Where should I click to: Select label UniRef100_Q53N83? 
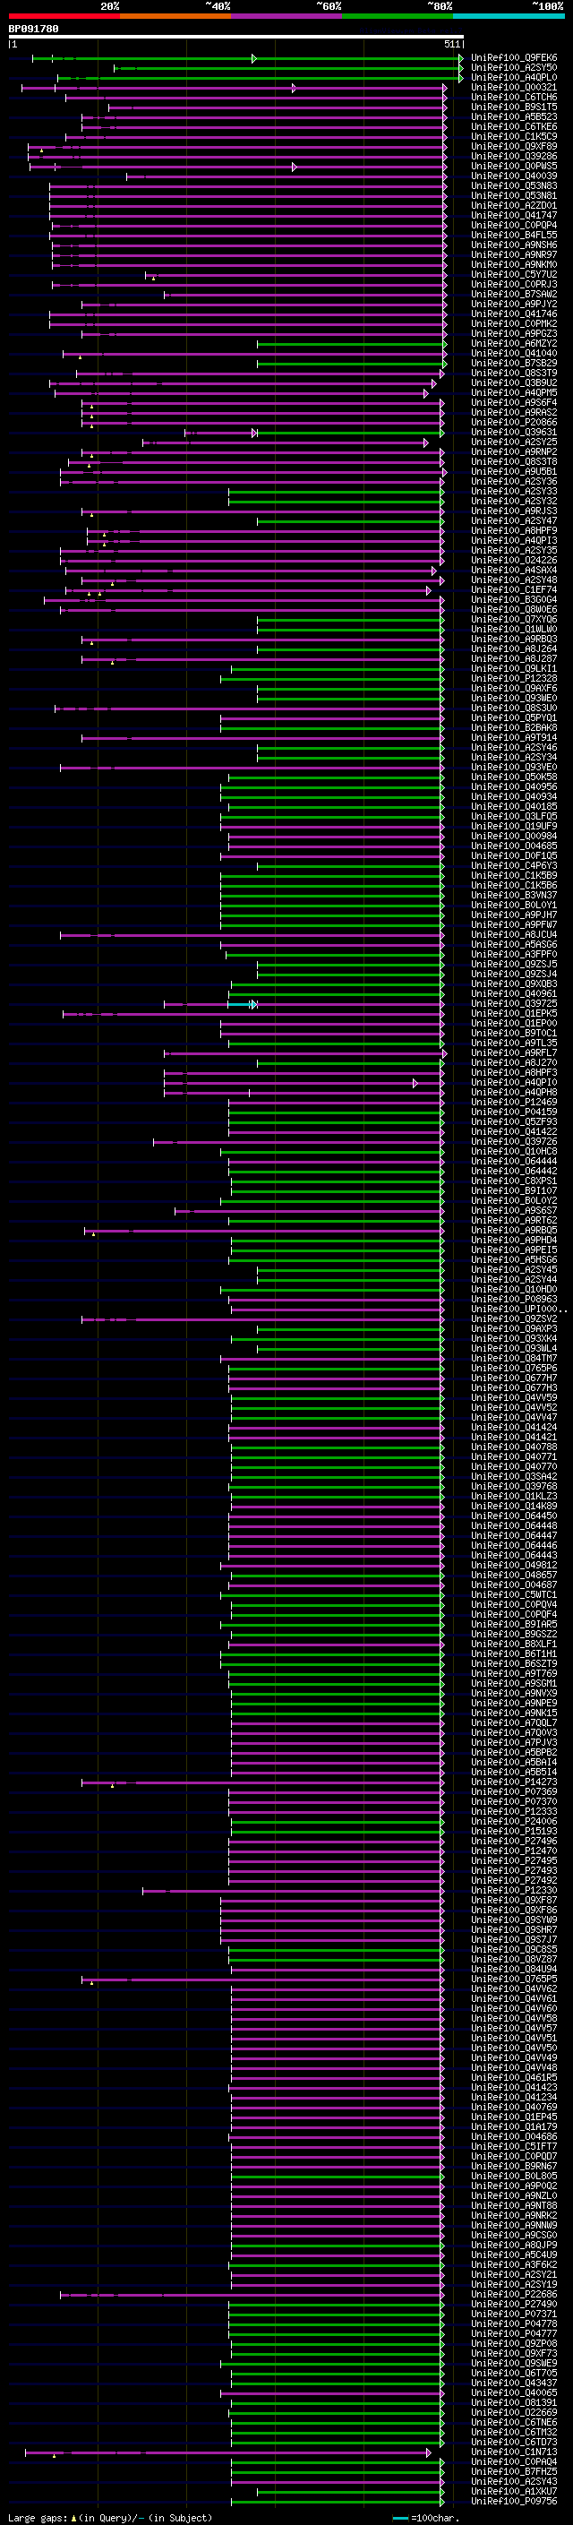click(514, 186)
